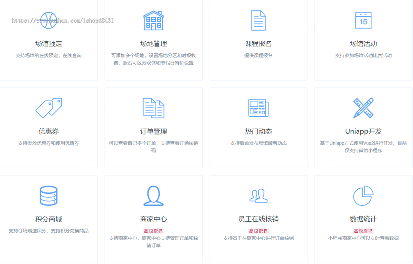Click the 场馆活动 title
The height and width of the screenshot is (264, 413).
363,44
